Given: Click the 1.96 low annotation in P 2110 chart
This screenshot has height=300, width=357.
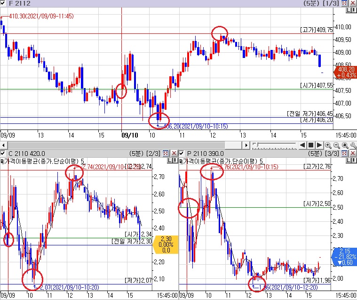Looking at the screenshot, I should 288,287.
